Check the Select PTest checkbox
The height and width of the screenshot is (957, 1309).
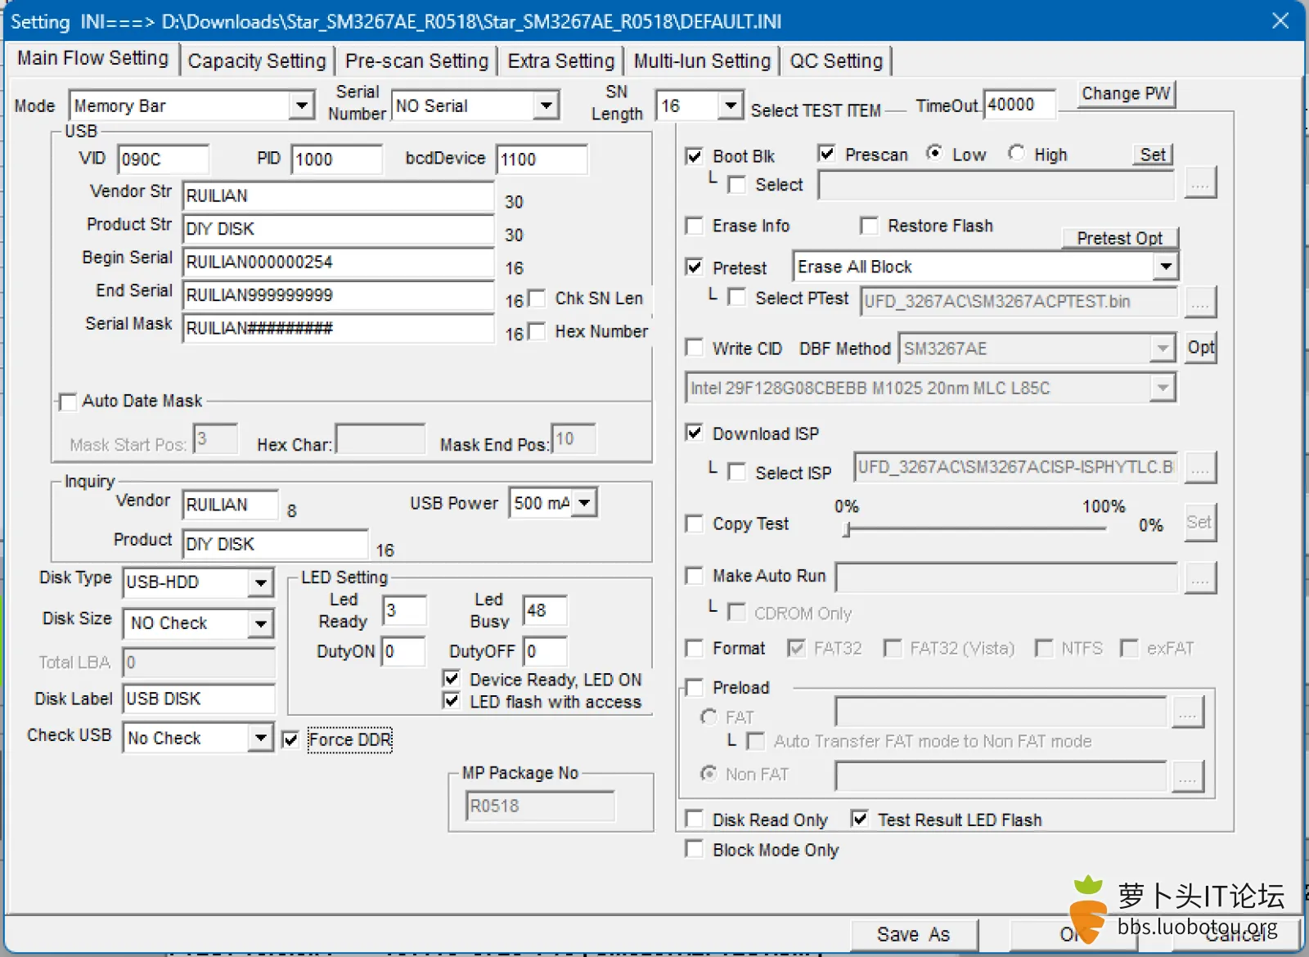coord(737,298)
